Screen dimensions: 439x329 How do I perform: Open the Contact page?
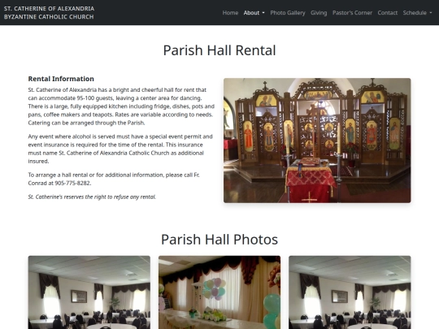pos(388,13)
